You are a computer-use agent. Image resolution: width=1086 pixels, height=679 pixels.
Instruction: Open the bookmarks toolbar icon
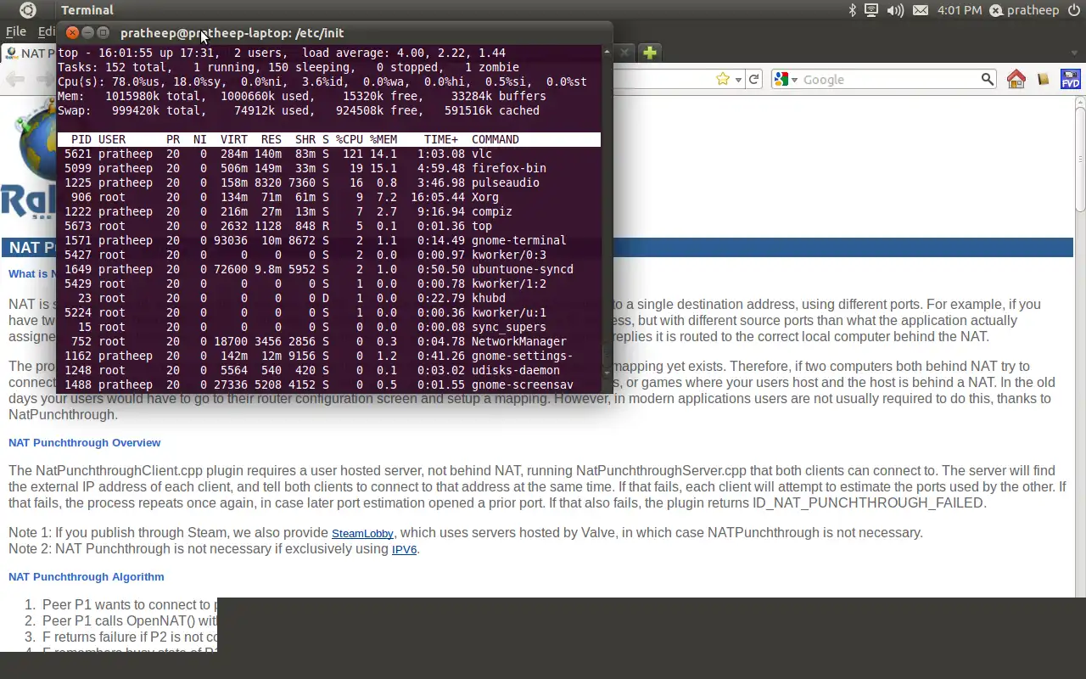1044,79
